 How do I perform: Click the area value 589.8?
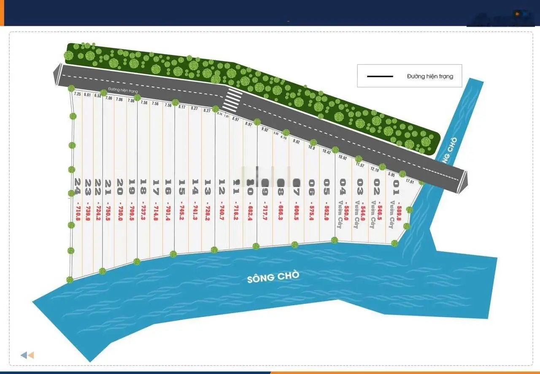(399, 214)
